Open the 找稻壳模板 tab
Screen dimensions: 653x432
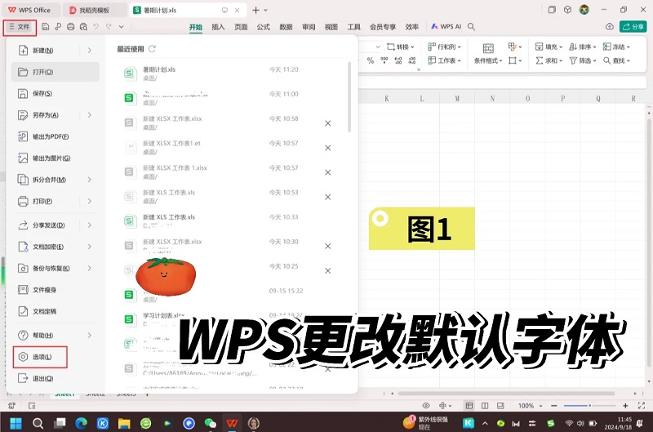(95, 10)
